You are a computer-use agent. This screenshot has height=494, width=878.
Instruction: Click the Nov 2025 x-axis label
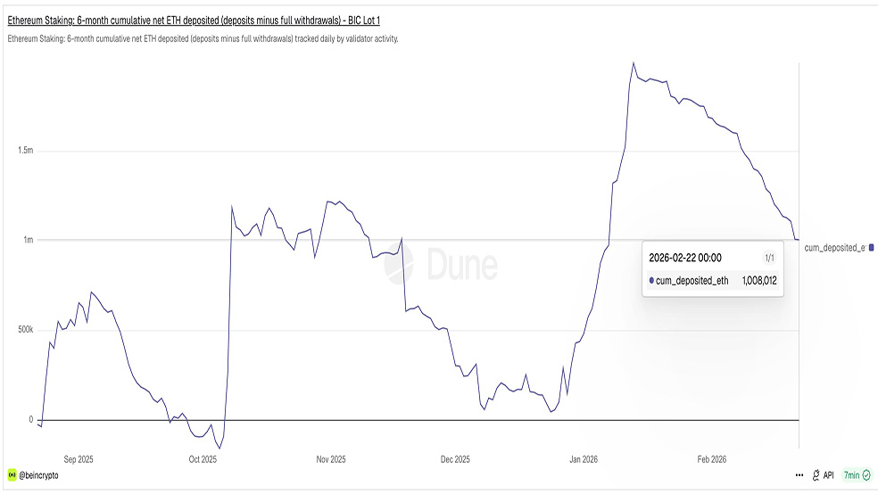330,459
